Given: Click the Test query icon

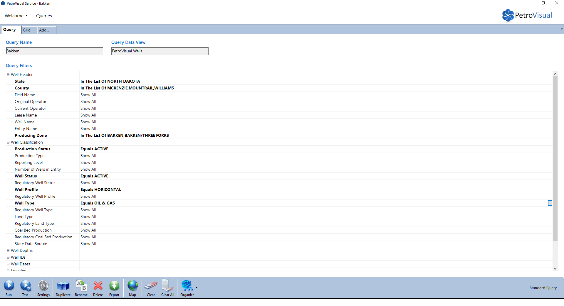Looking at the screenshot, I should pyautogui.click(x=25, y=288).
